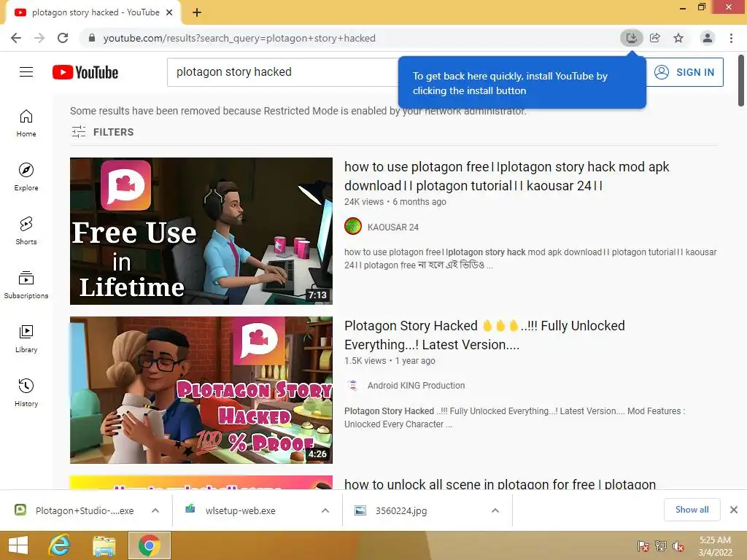This screenshot has height=560, width=747.
Task: Open the Windows Start button
Action: point(18,545)
